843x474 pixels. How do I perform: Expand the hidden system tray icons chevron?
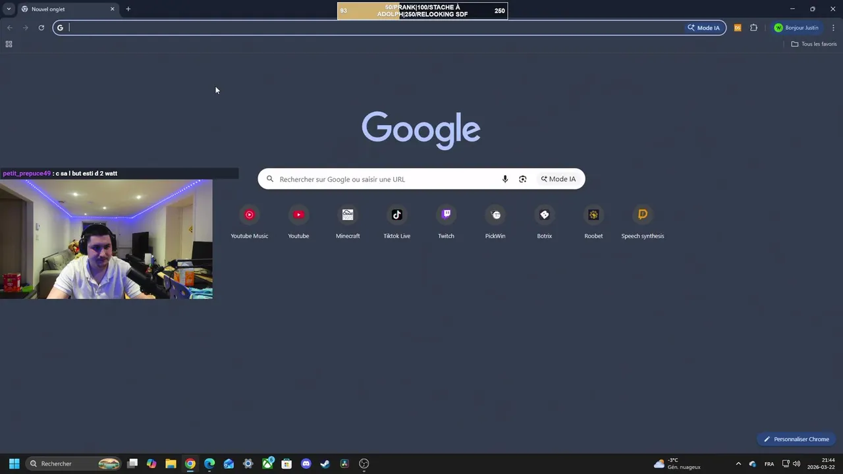(738, 464)
